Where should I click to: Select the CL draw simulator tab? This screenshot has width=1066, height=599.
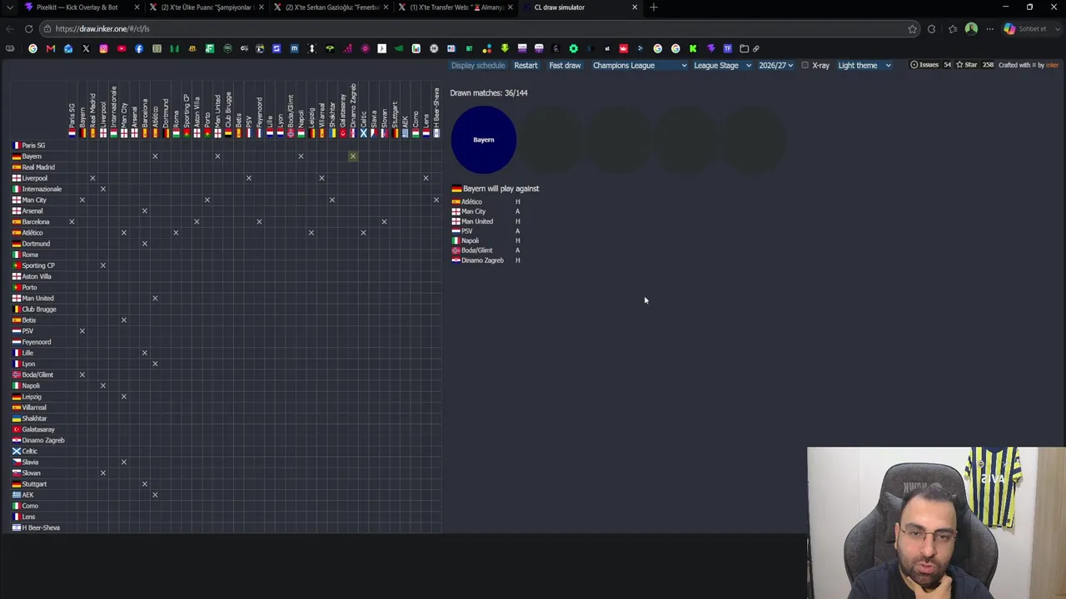pyautogui.click(x=579, y=7)
